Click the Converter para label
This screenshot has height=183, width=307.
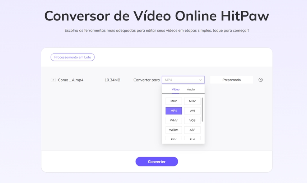[x=146, y=80]
